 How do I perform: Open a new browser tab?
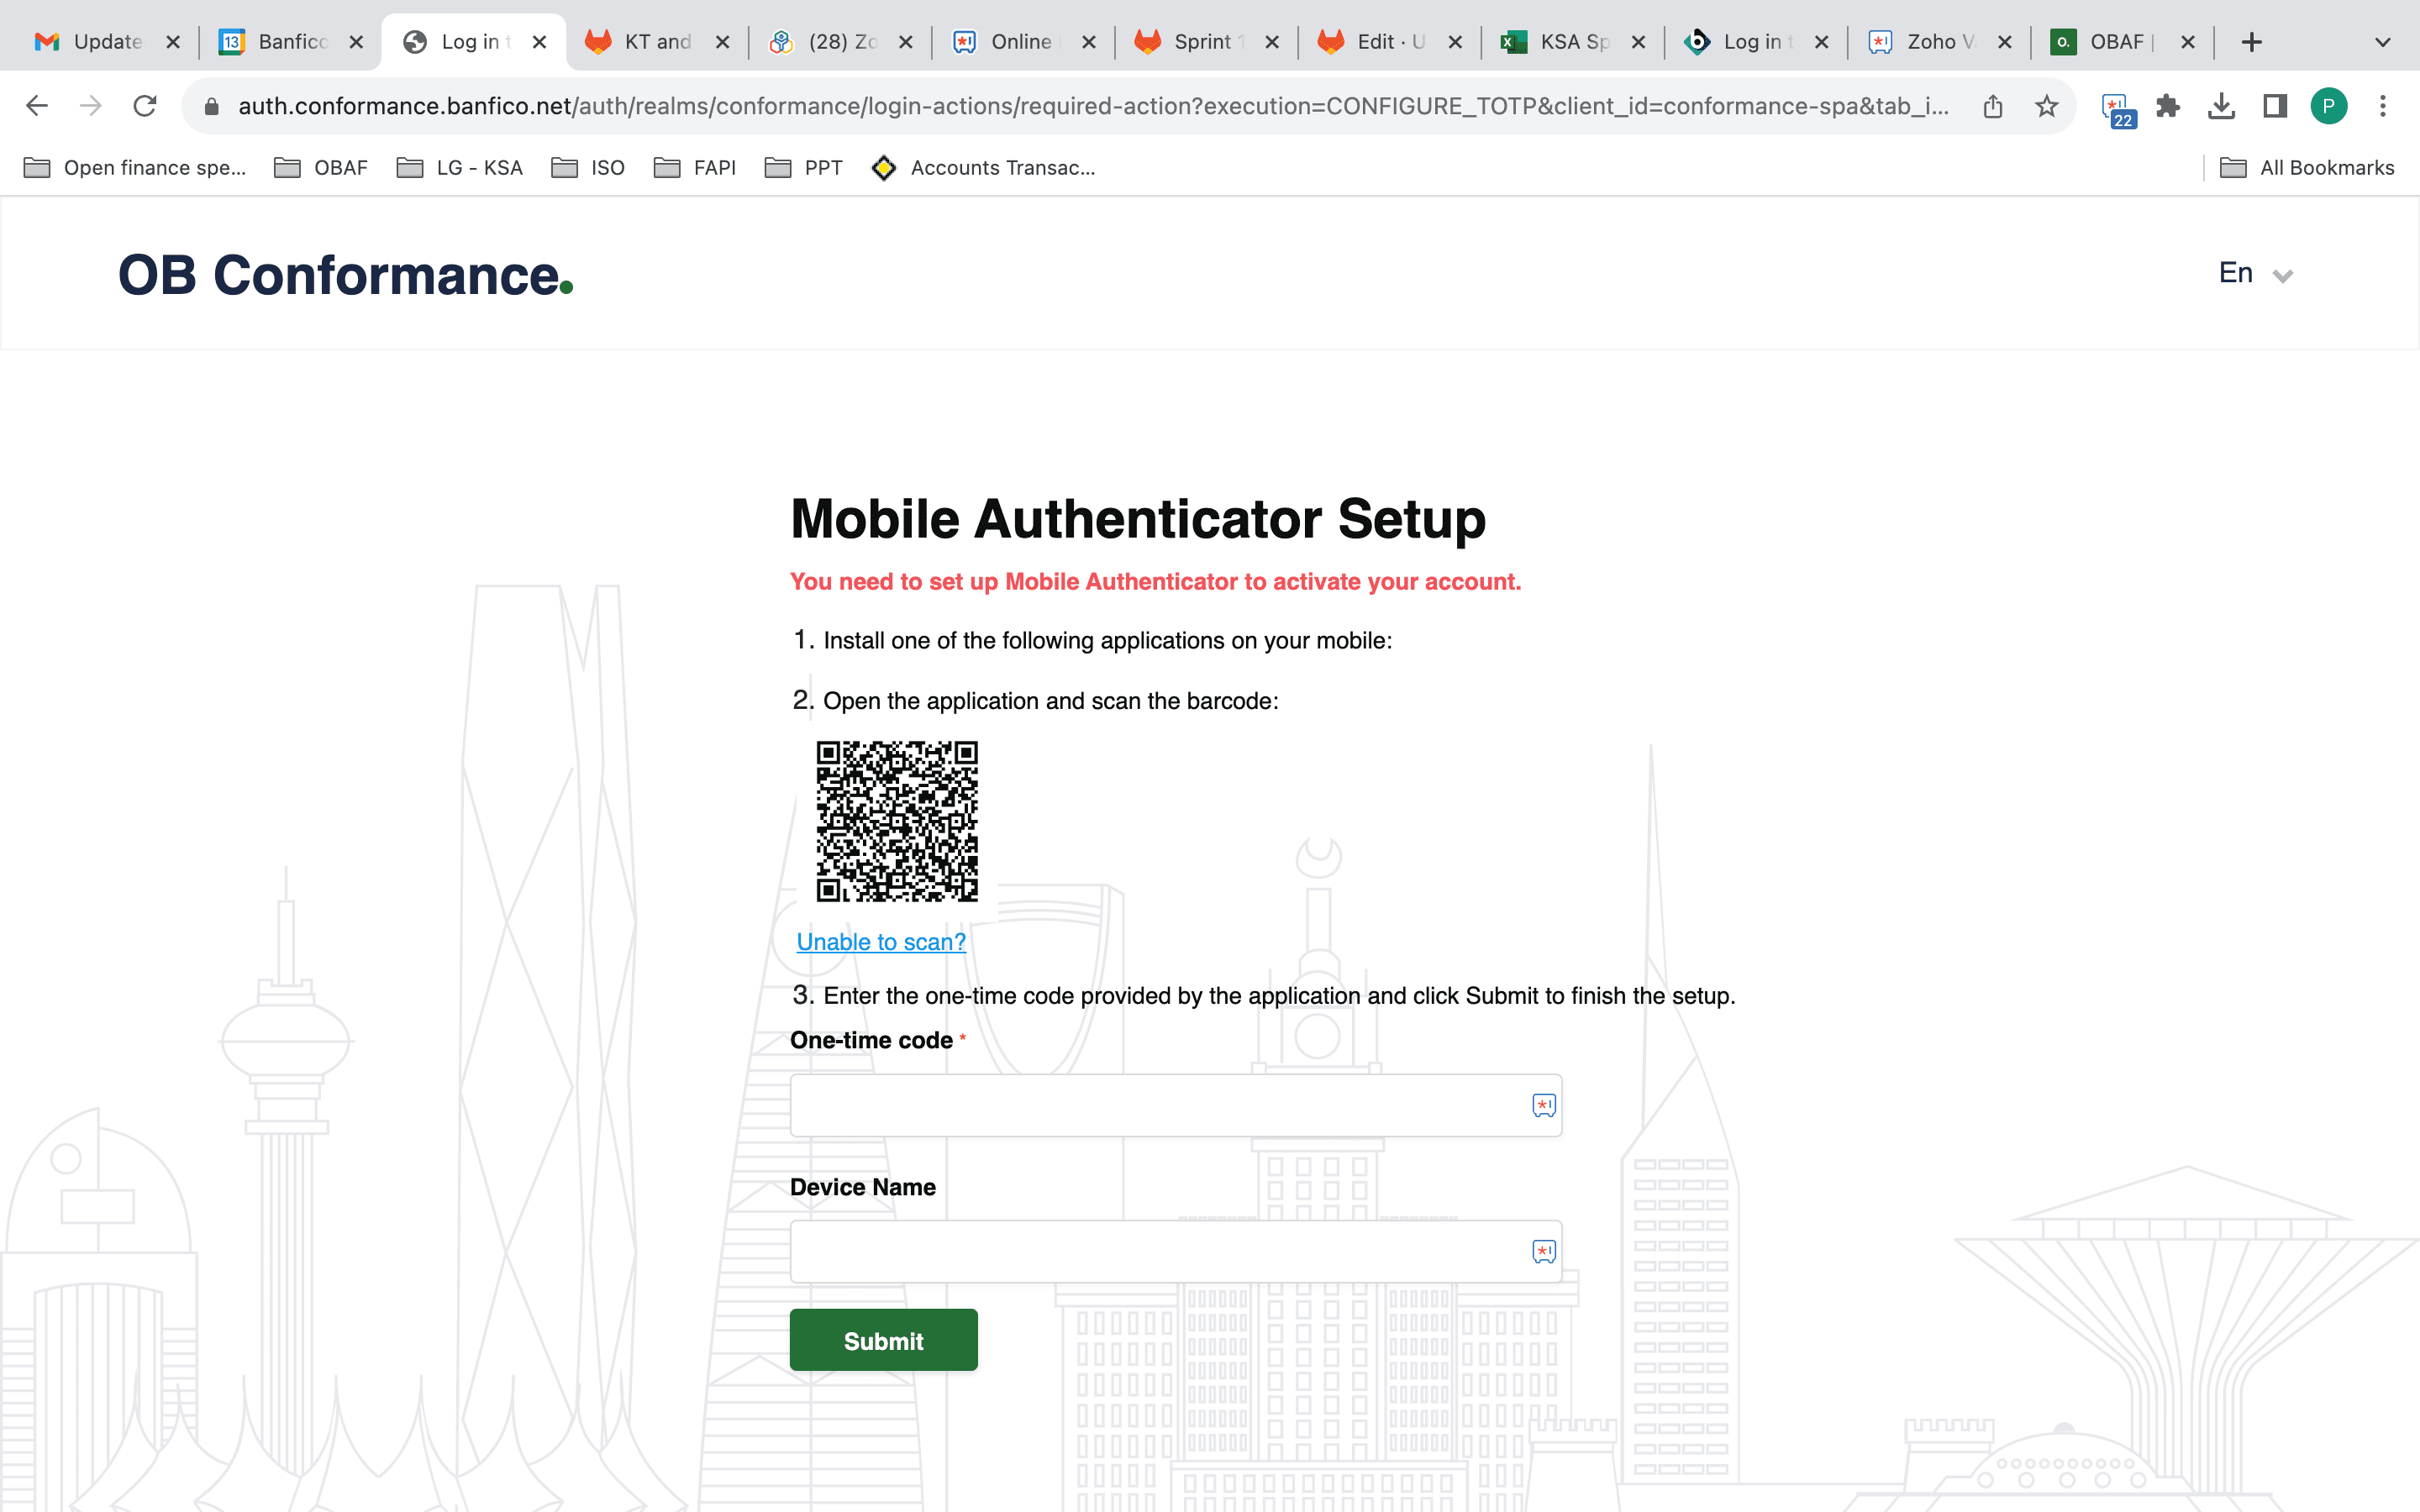[x=2252, y=42]
